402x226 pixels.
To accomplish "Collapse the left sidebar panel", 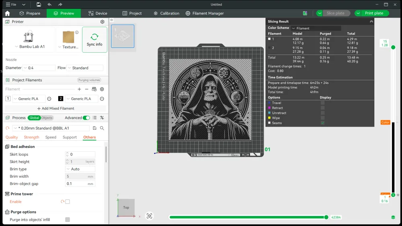I will click(111, 20).
